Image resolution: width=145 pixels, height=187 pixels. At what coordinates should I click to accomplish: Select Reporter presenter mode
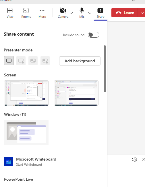45,61
